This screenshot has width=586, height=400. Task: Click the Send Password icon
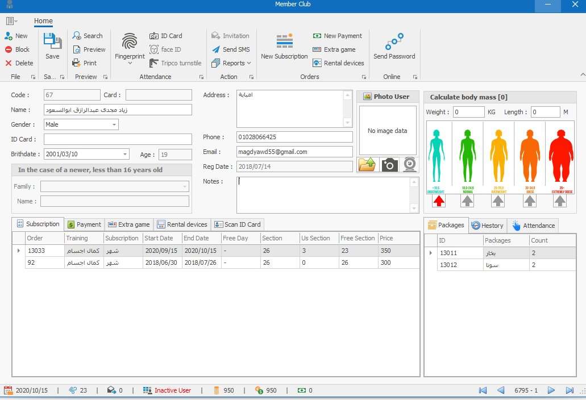(x=394, y=42)
